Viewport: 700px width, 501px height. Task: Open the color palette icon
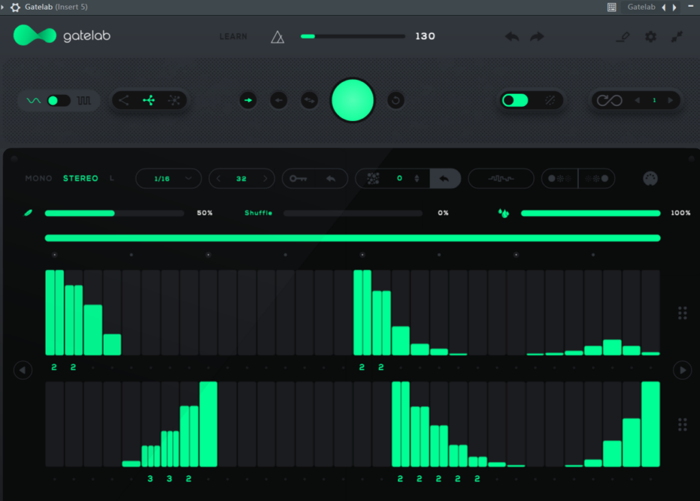point(650,178)
